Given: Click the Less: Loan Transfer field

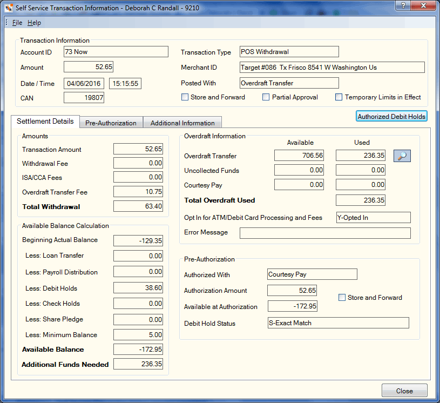Looking at the screenshot, I should (x=138, y=256).
